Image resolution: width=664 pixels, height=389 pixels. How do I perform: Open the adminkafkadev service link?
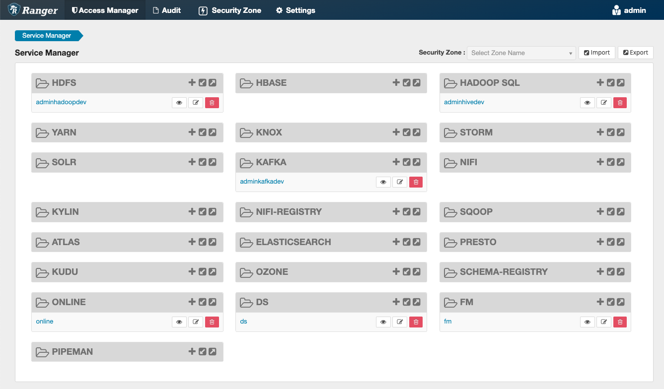click(x=262, y=182)
